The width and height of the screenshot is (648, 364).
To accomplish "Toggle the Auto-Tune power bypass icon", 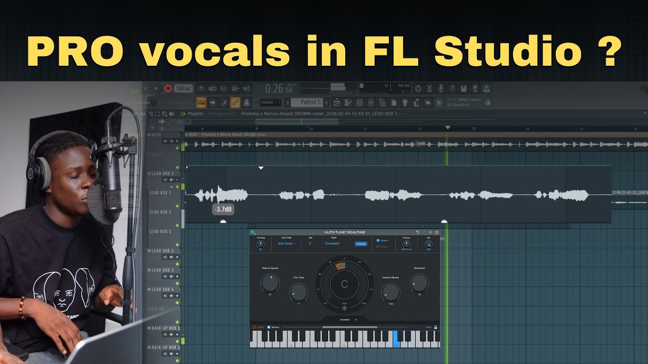I will click(x=437, y=232).
